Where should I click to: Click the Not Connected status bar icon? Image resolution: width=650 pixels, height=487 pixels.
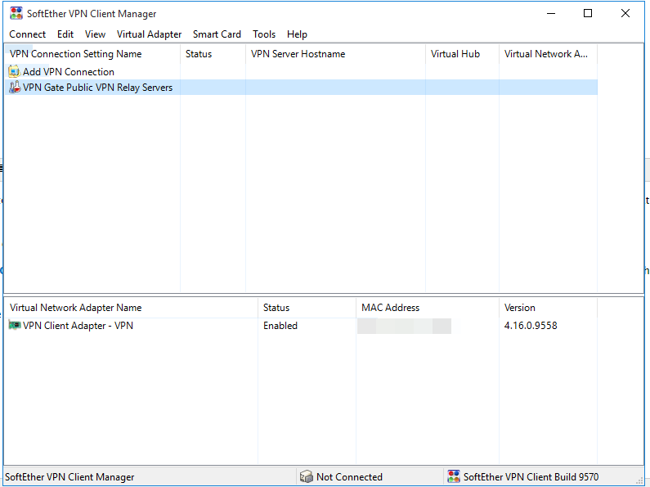tap(306, 476)
